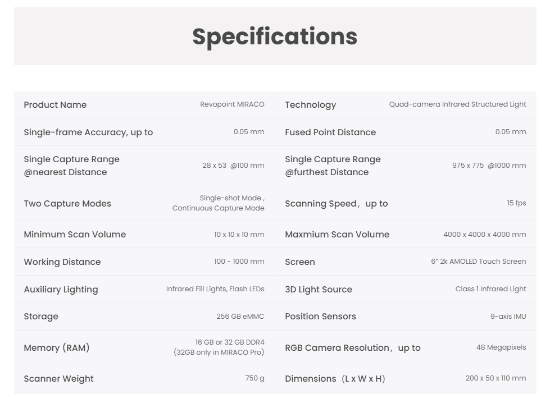The height and width of the screenshot is (394, 550).
Task: Click the 6" 2k AMOLED Touch Screen value
Action: click(x=478, y=262)
